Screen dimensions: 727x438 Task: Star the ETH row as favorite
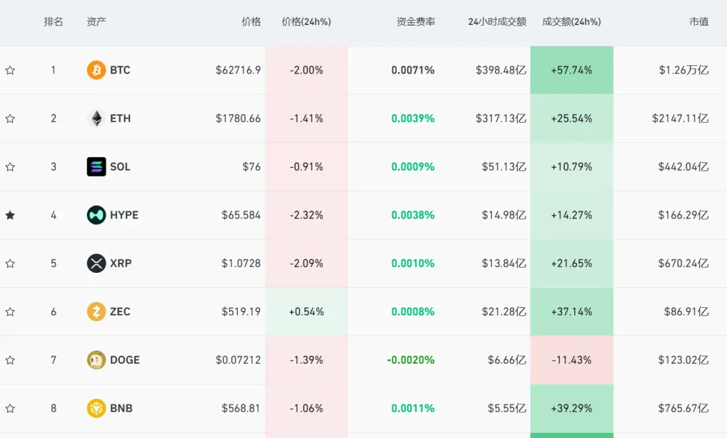tap(10, 119)
